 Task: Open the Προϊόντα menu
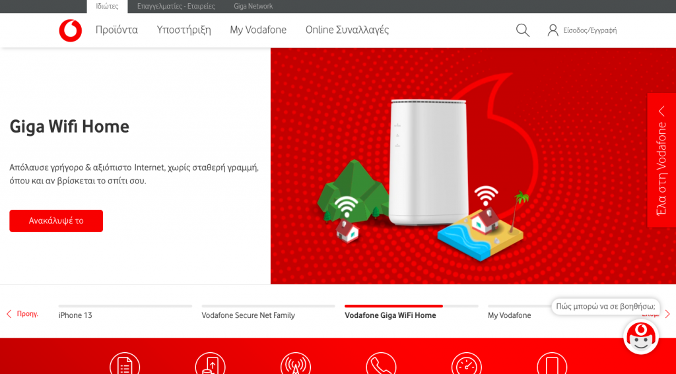pos(117,30)
